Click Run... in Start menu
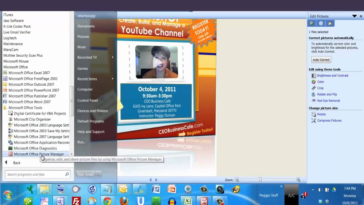The image size is (364, 205). coord(81,142)
